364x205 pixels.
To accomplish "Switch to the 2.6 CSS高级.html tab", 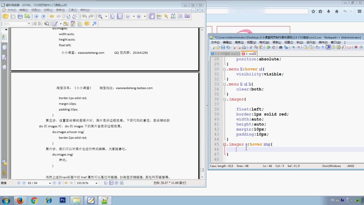I will point(225,53).
